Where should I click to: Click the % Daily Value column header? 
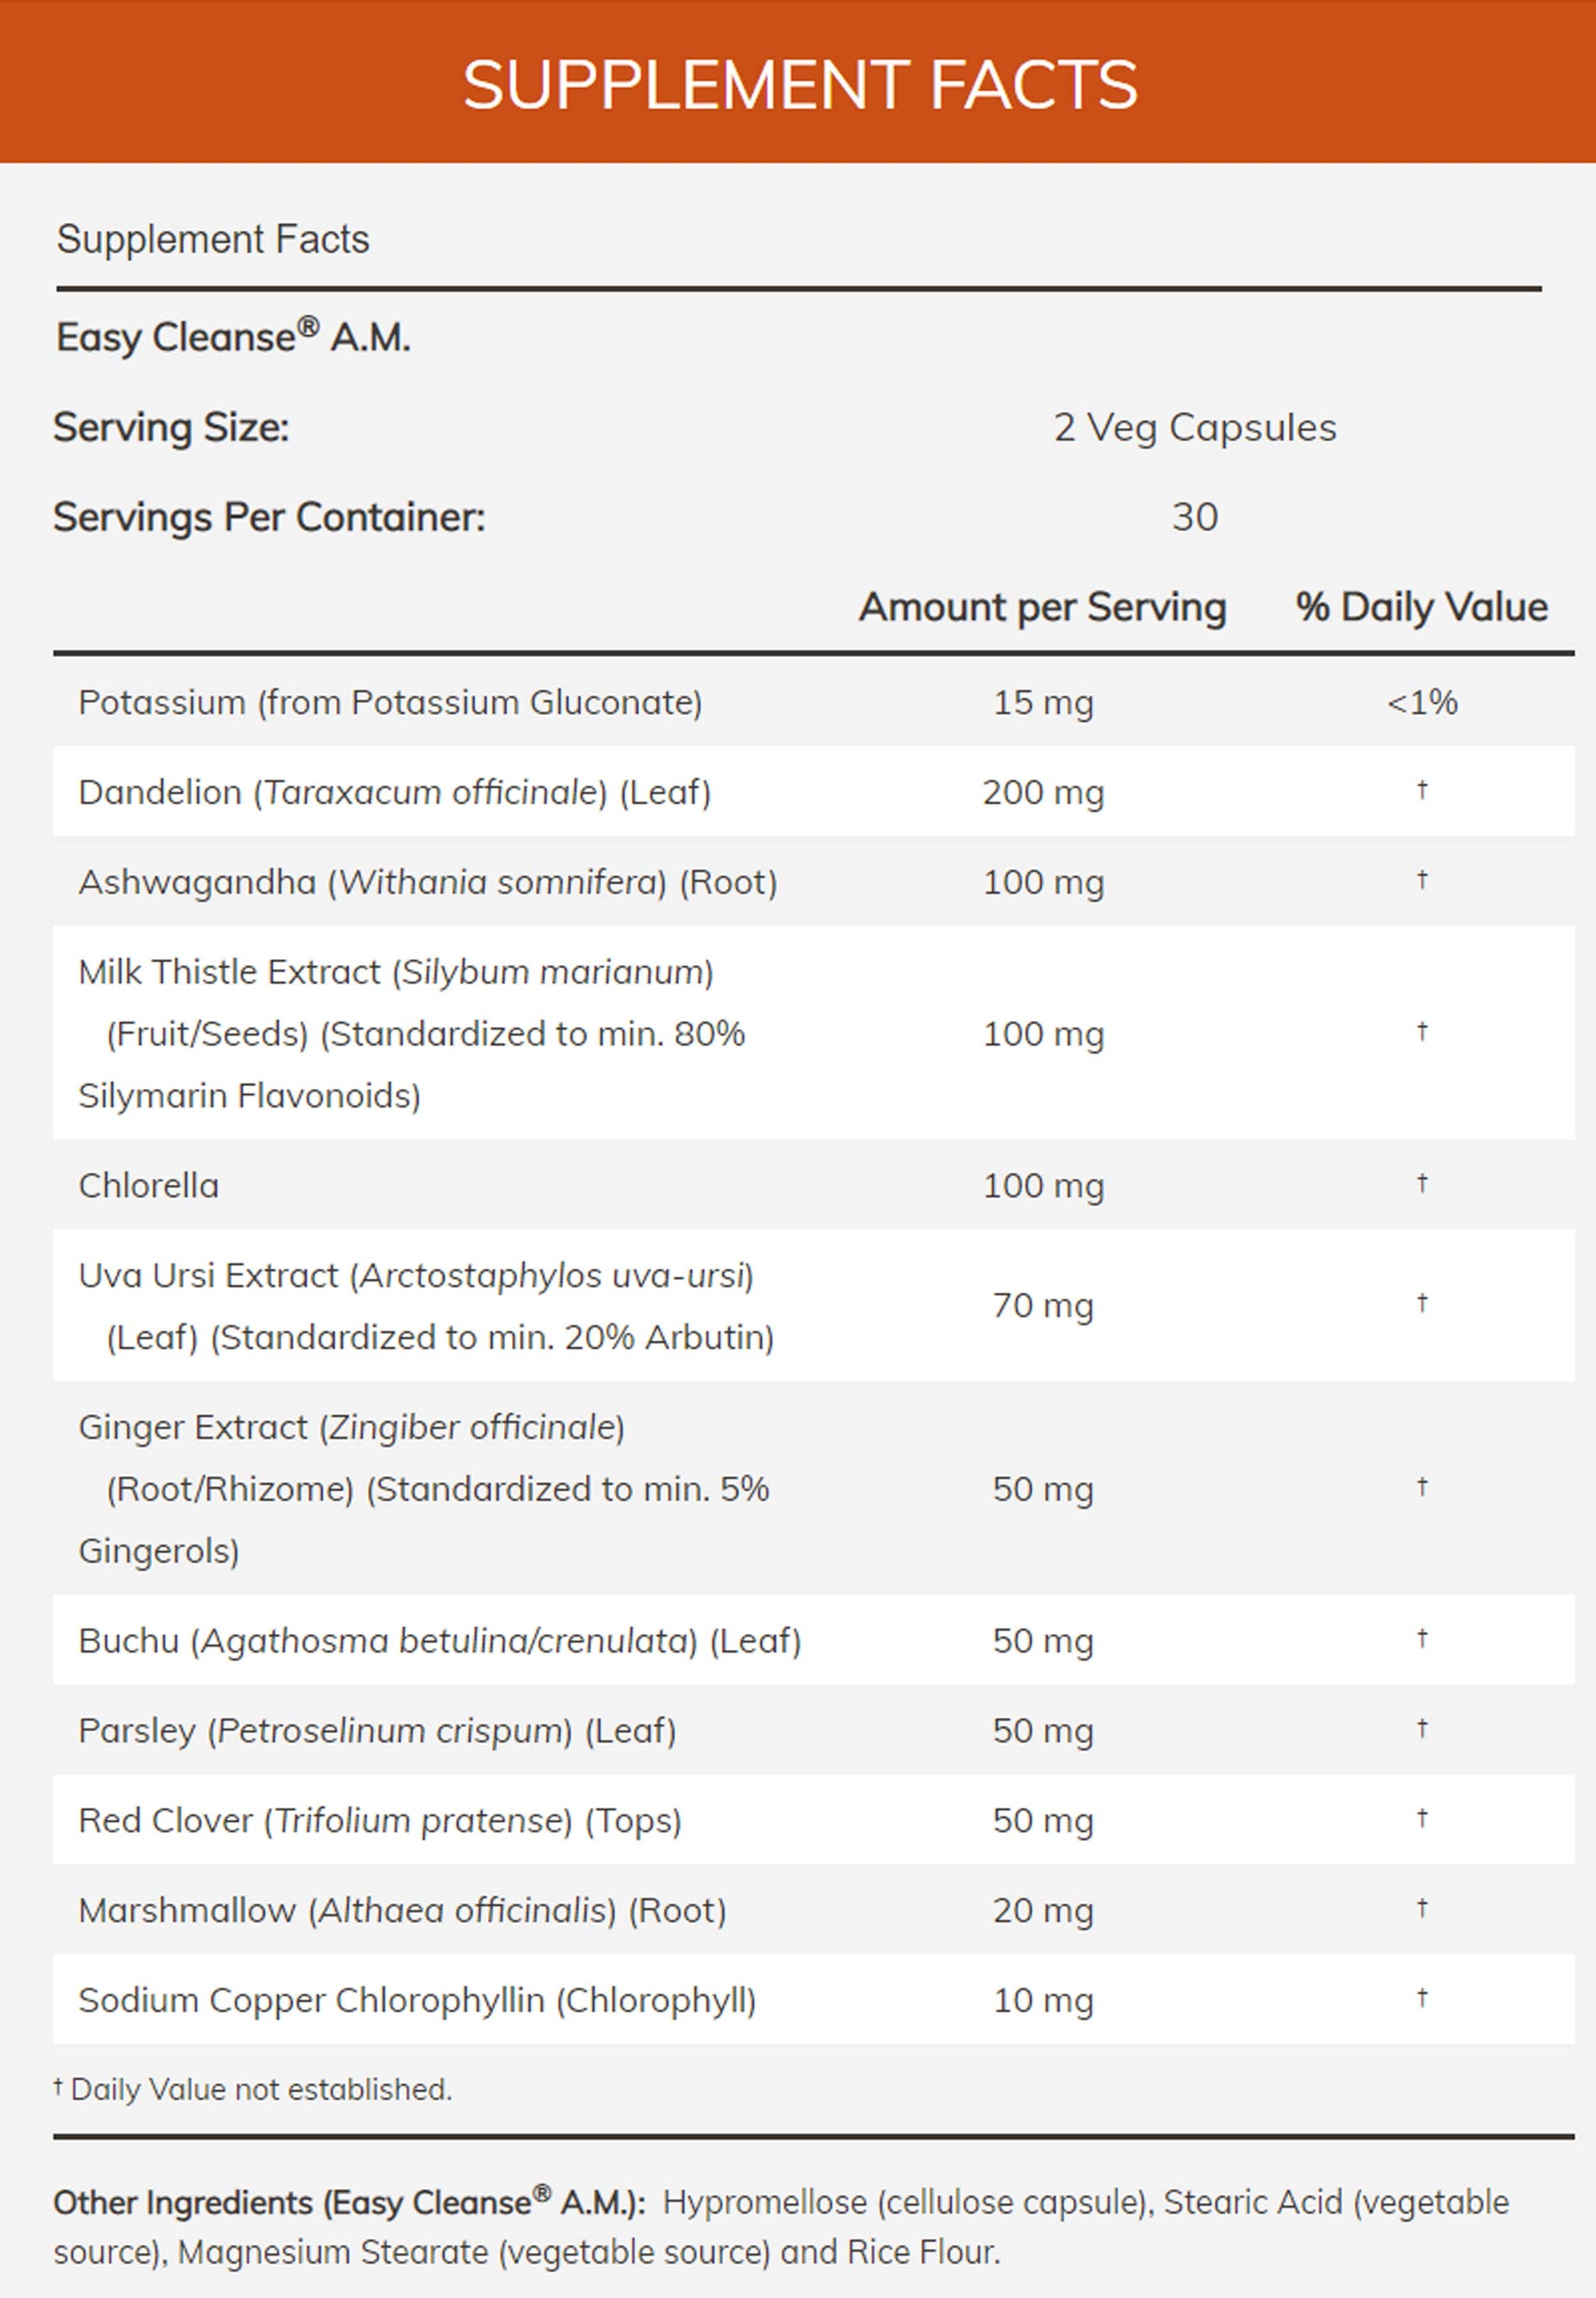coord(1421,608)
